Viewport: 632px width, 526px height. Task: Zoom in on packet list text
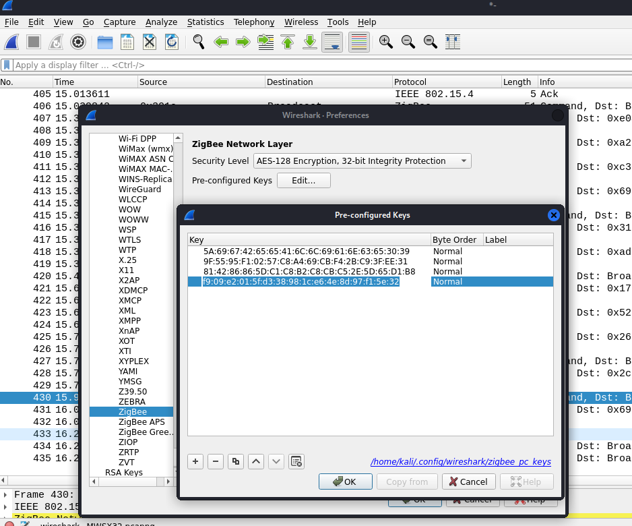click(385, 42)
